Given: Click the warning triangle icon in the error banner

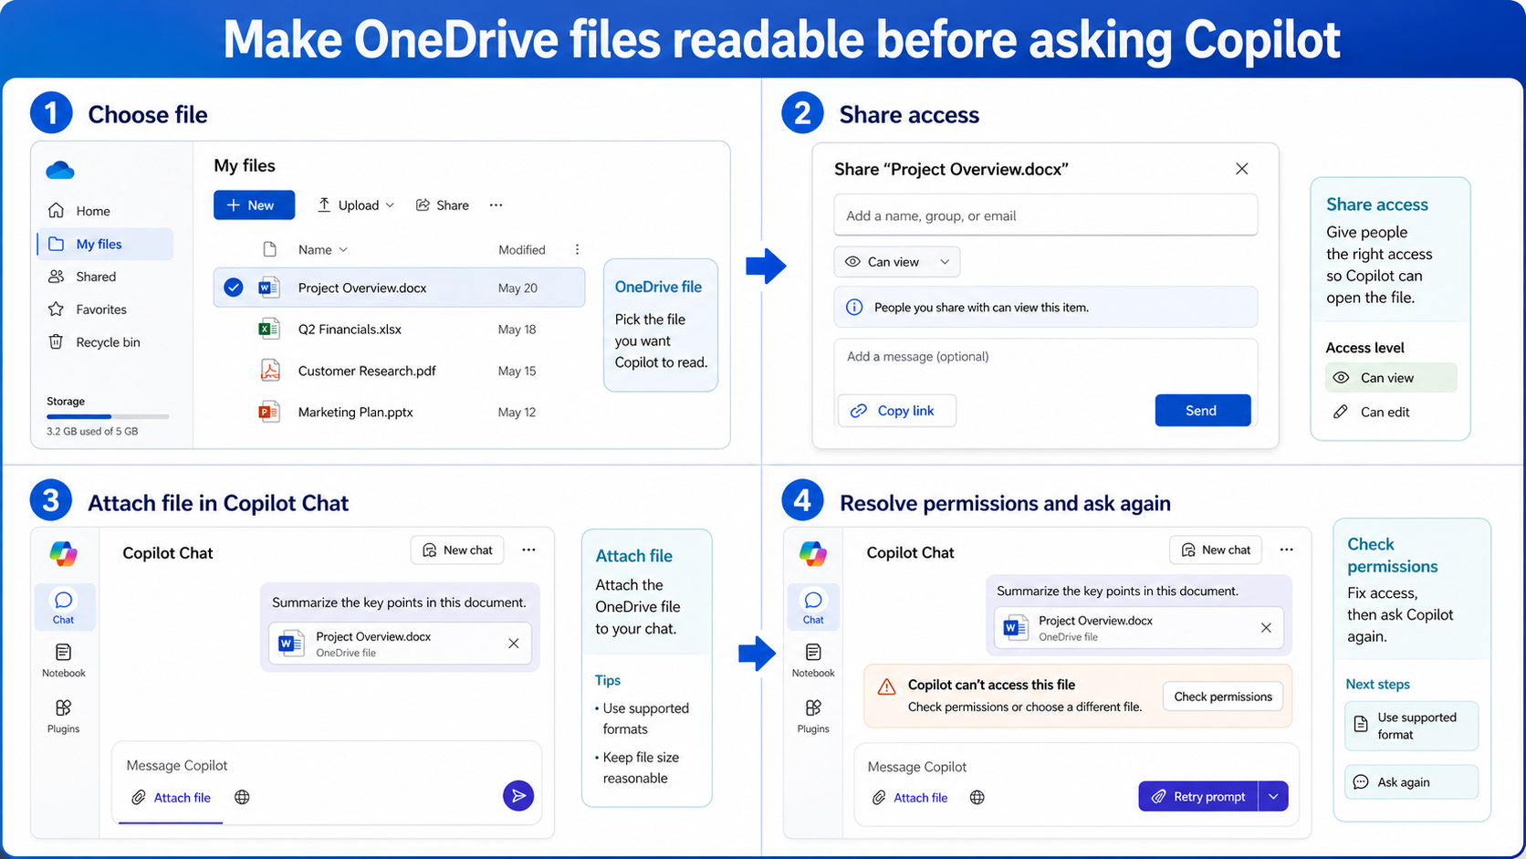Looking at the screenshot, I should [886, 686].
